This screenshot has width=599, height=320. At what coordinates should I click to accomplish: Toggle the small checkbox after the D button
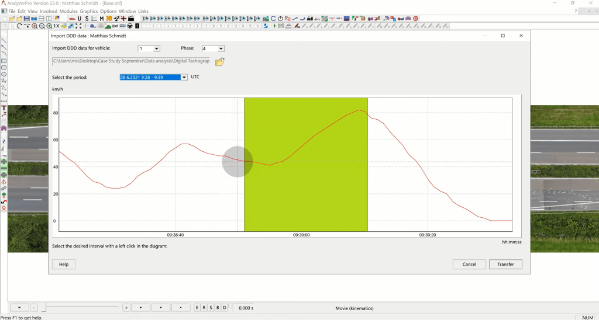pos(230,307)
